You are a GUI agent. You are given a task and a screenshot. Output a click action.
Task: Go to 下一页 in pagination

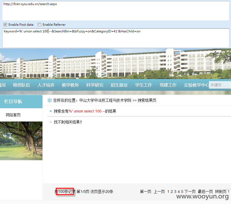pyautogui.click(x=190, y=192)
